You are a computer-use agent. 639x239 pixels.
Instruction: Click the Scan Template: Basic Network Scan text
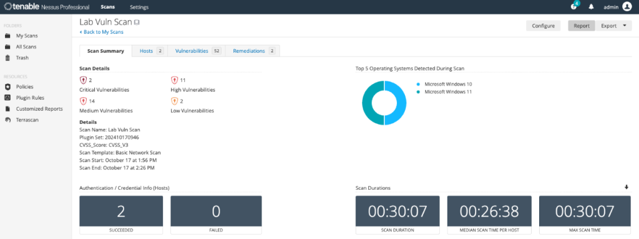point(120,152)
